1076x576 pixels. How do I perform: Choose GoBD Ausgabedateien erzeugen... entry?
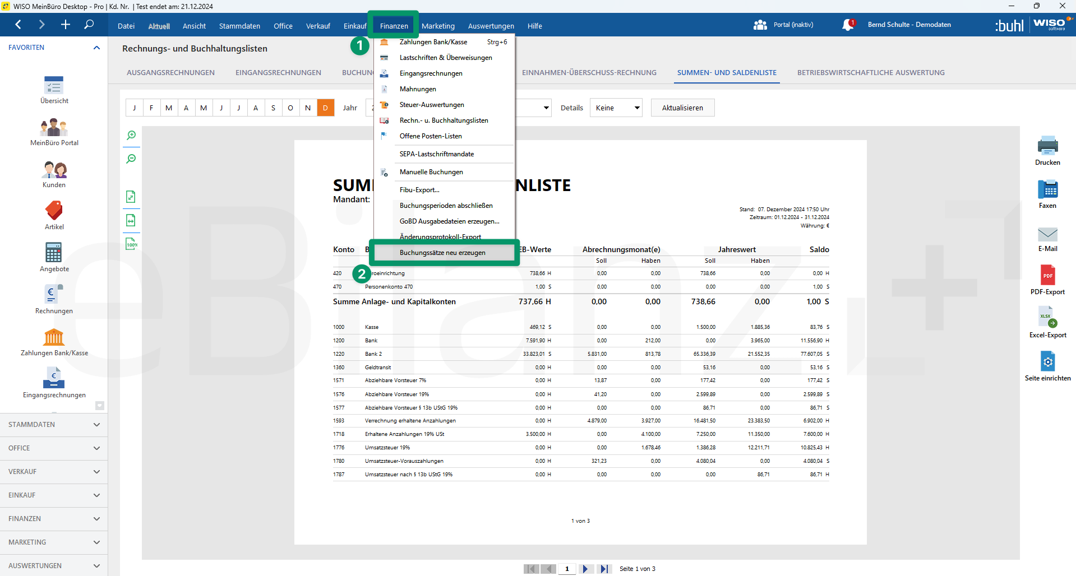[x=444, y=221]
